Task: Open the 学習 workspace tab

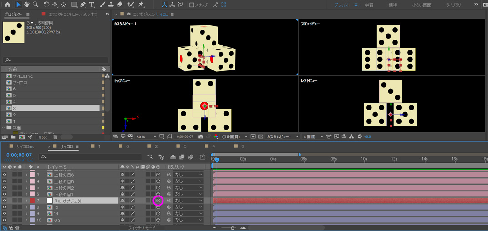Action: pyautogui.click(x=369, y=5)
